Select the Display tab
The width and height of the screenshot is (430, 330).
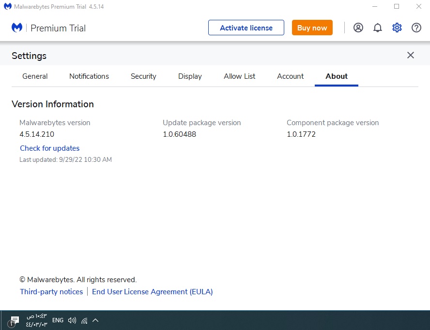click(190, 76)
